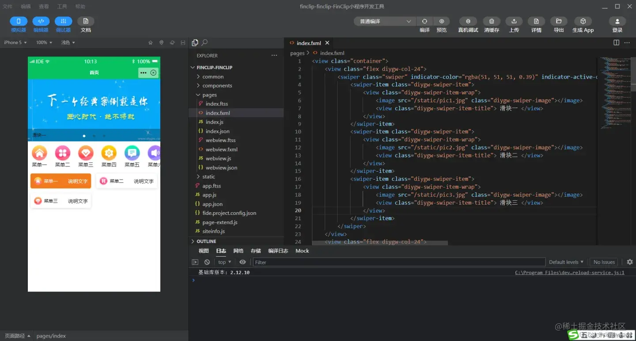Click the console settings gear icon
This screenshot has height=341, width=636.
(630, 262)
